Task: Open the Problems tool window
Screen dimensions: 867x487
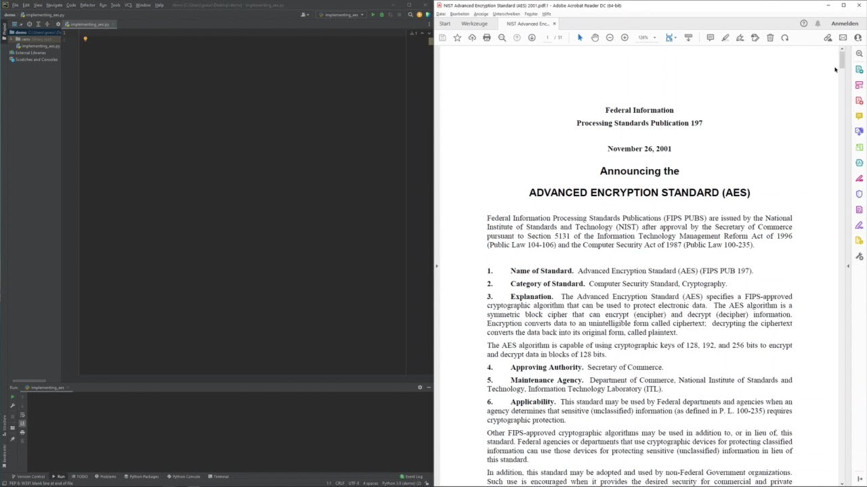Action: point(106,476)
